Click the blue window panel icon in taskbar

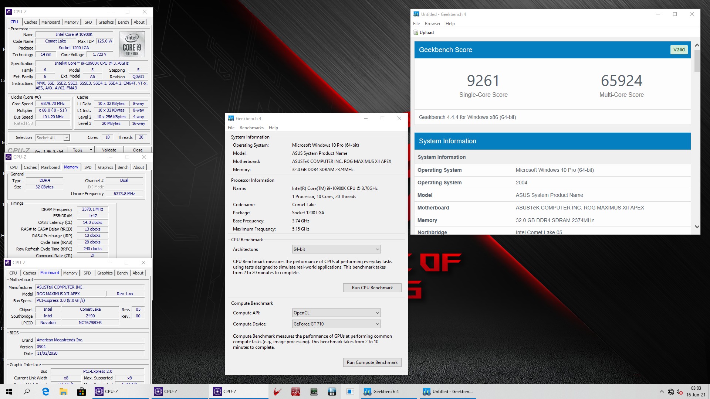[350, 392]
